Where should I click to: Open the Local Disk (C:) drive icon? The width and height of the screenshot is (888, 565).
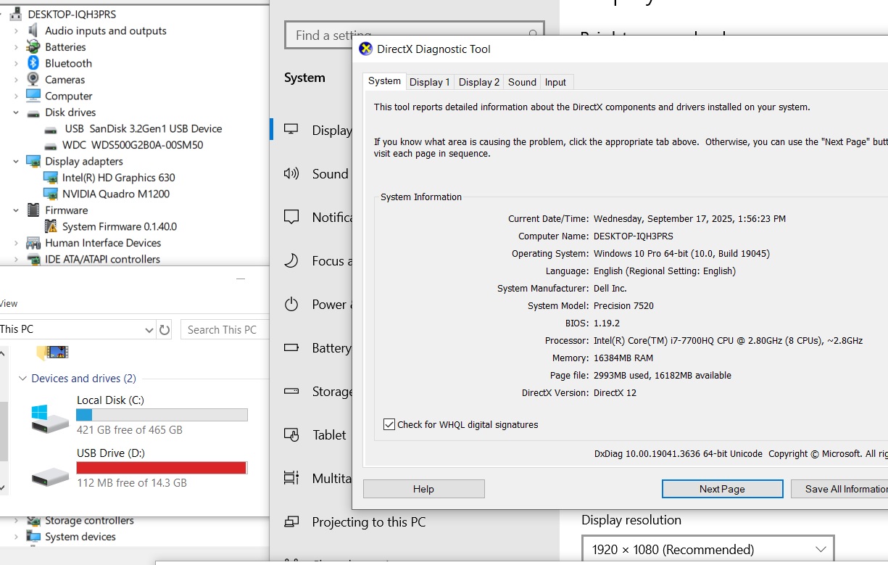point(50,418)
